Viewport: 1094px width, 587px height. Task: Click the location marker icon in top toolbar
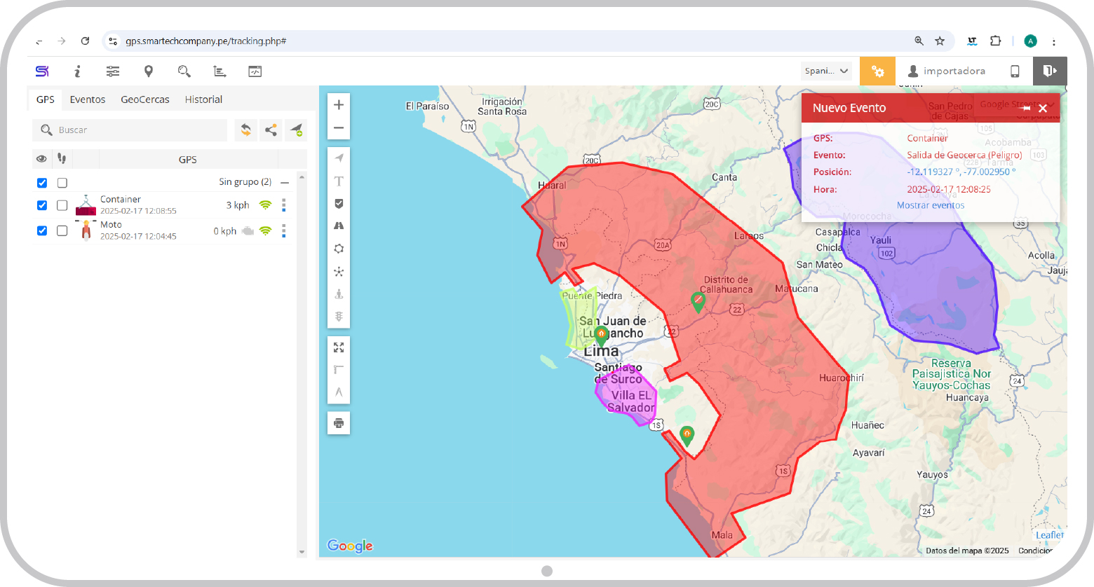coord(149,71)
